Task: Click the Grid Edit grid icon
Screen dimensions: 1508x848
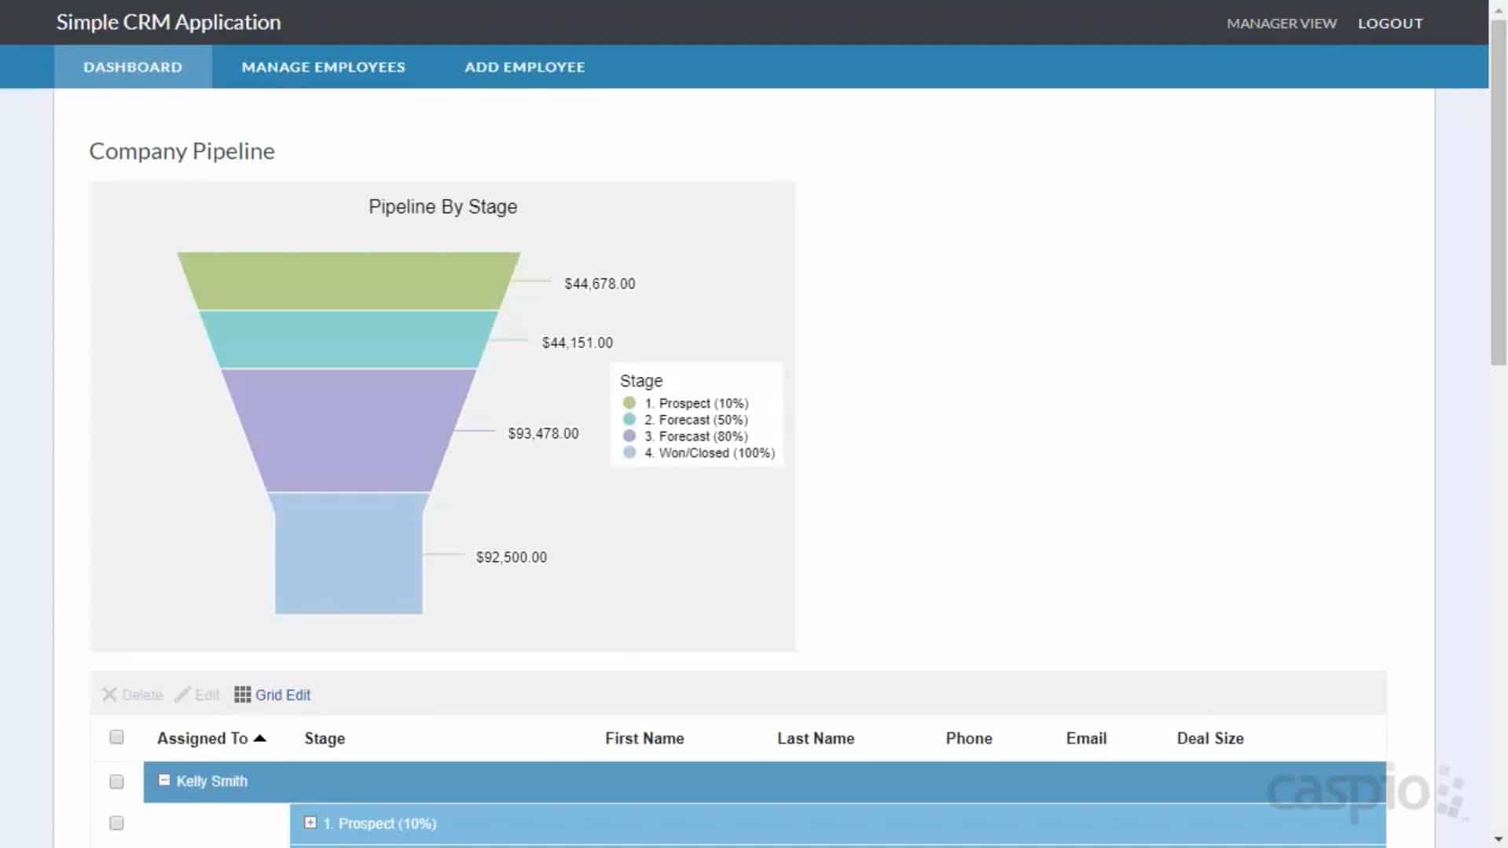Action: tap(242, 695)
